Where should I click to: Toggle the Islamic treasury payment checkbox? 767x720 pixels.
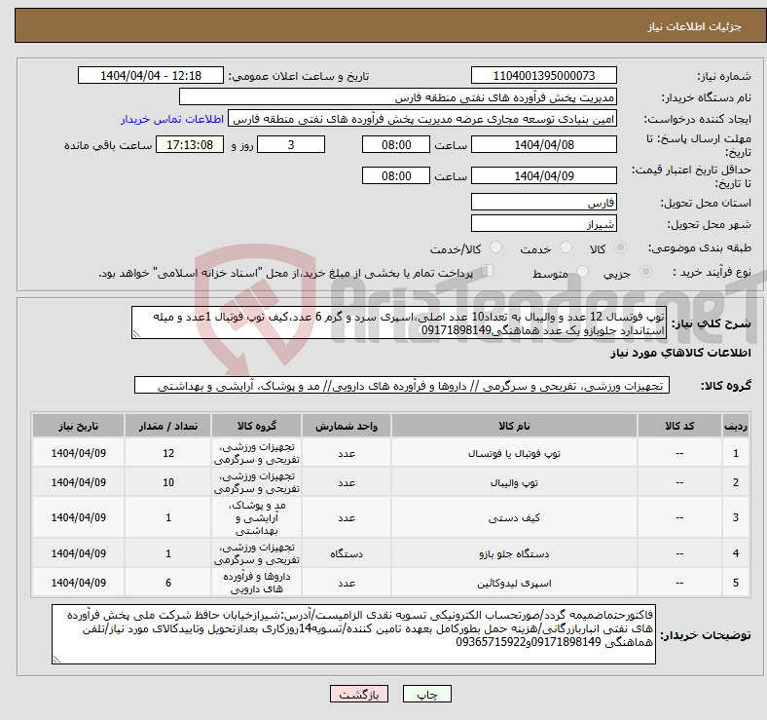pos(488,271)
